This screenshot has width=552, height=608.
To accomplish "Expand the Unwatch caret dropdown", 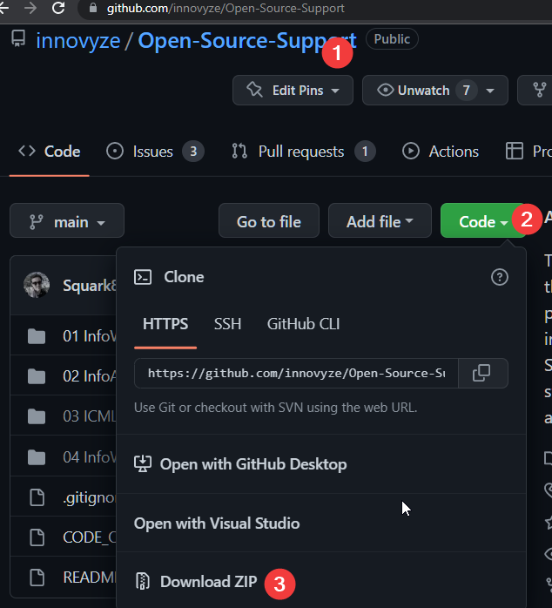I will [x=490, y=91].
